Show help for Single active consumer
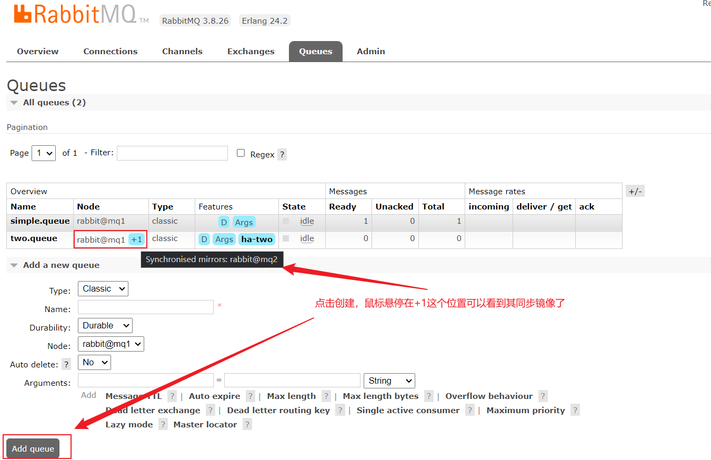The height and width of the screenshot is (460, 711). click(x=470, y=411)
